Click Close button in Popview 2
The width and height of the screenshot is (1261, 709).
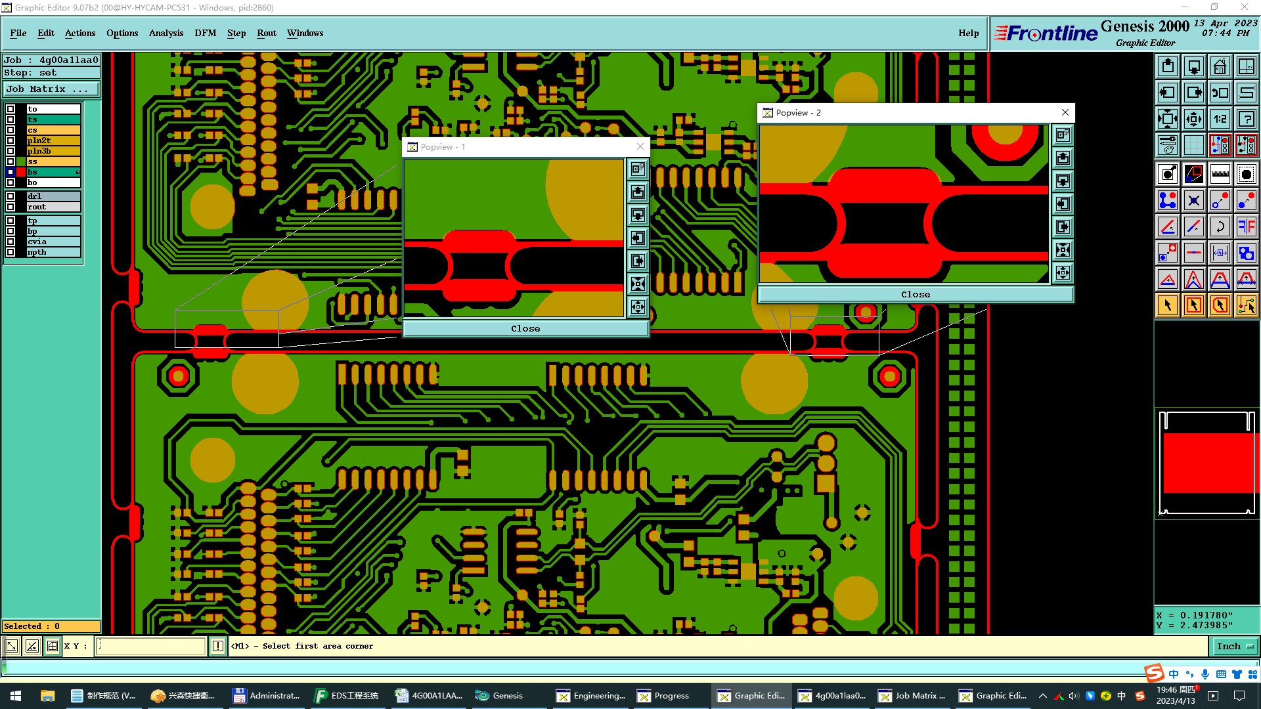click(x=916, y=294)
